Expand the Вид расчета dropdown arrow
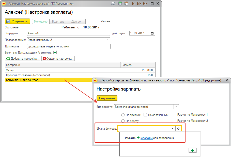The image size is (231, 157). [x=176, y=107]
